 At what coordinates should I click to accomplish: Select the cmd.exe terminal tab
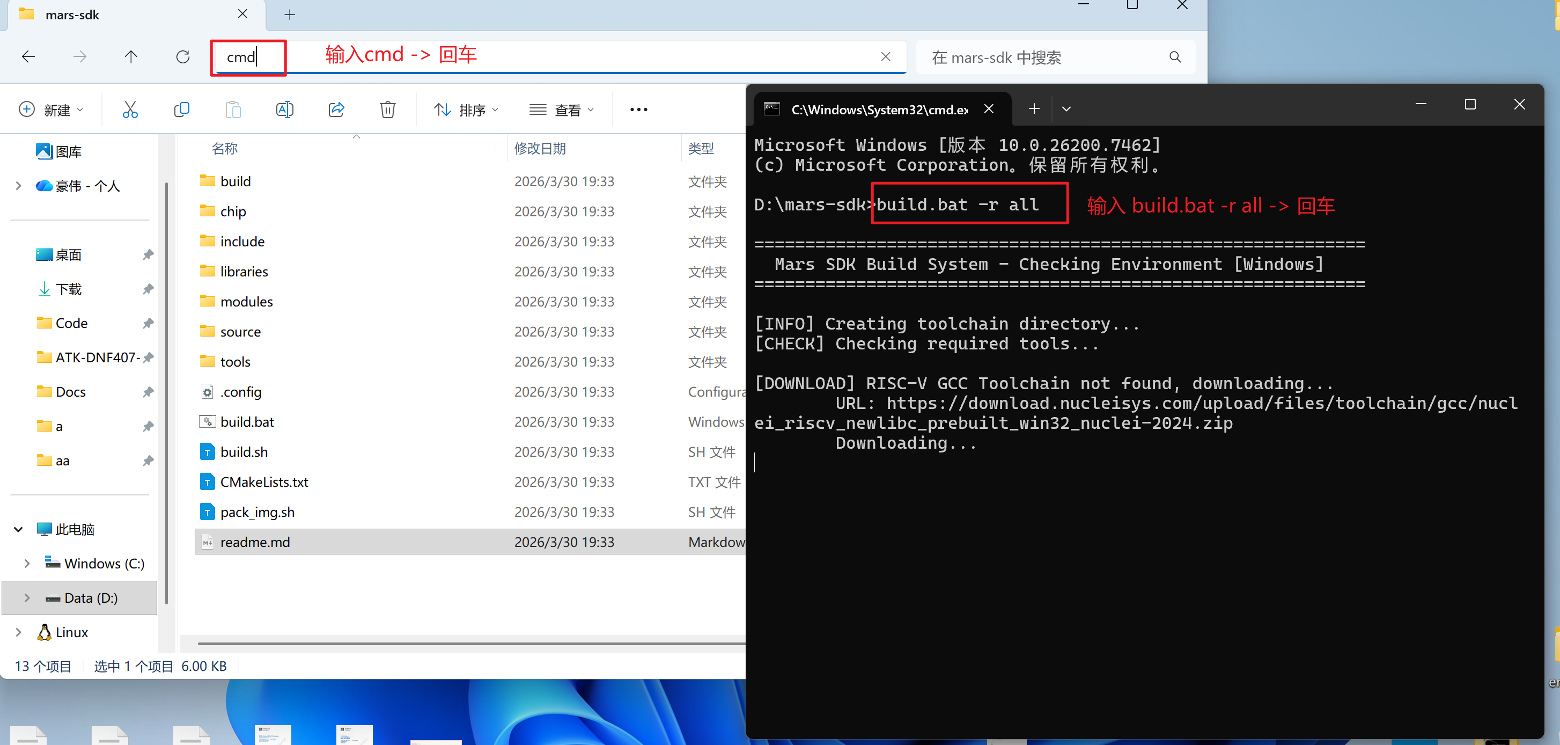pyautogui.click(x=883, y=109)
